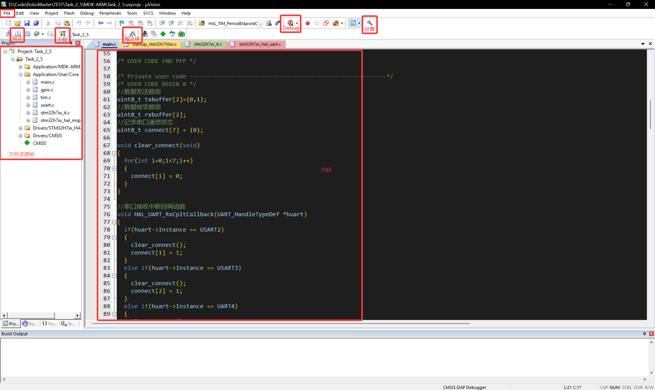Open Options for Target magic wand
This screenshot has height=390, width=655.
click(133, 33)
